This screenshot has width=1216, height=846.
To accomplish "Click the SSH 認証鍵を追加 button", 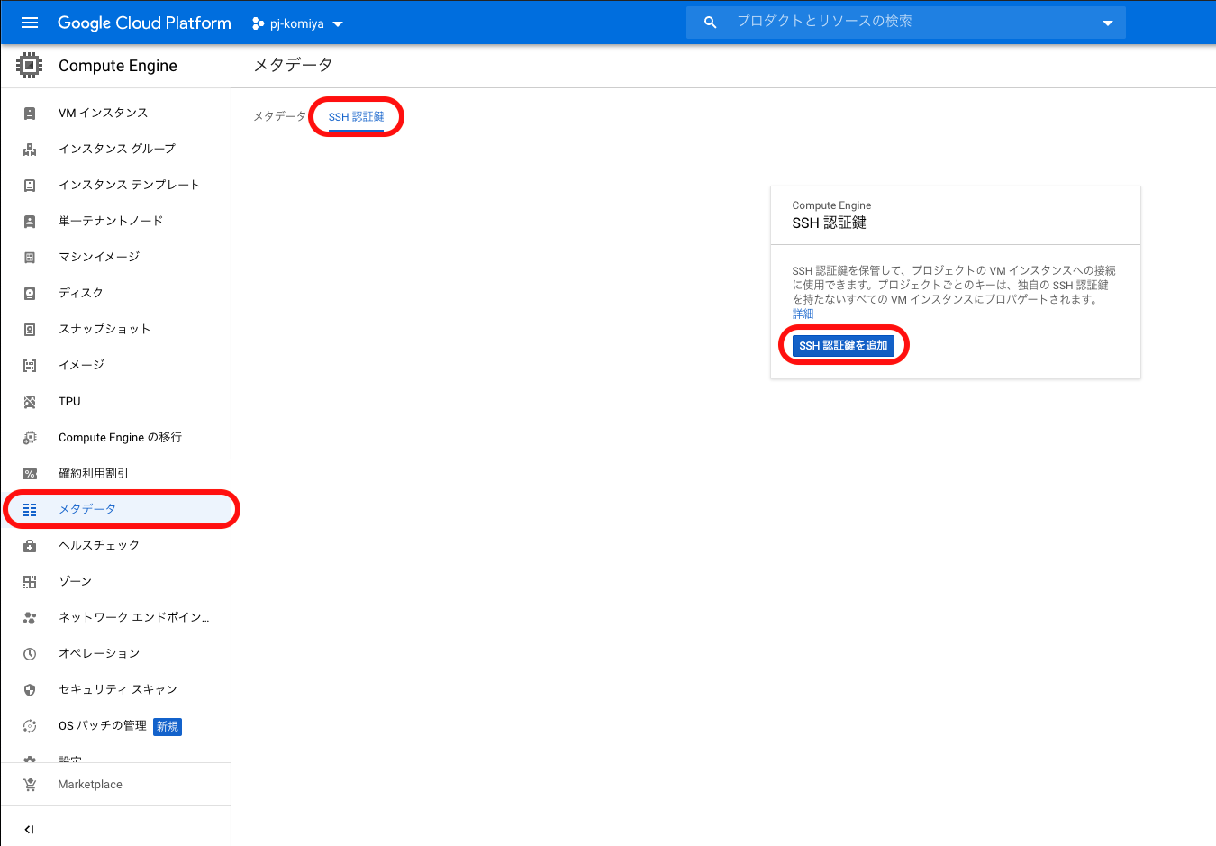I will [844, 344].
